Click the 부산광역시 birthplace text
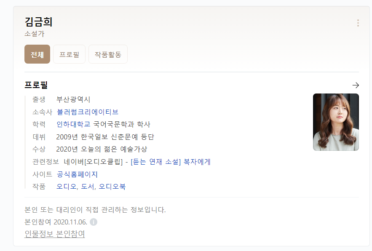 tap(73, 99)
